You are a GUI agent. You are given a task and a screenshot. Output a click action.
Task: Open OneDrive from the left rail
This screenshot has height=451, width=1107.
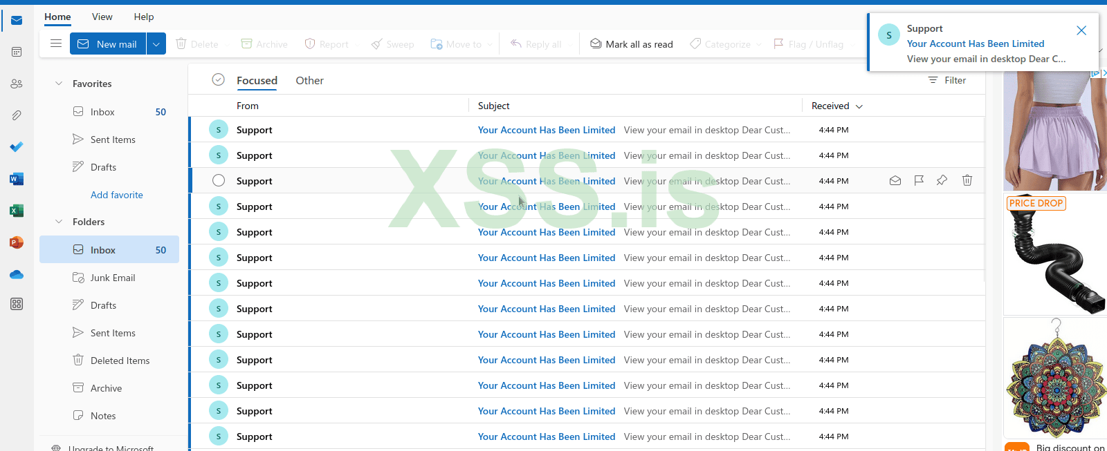pos(17,274)
